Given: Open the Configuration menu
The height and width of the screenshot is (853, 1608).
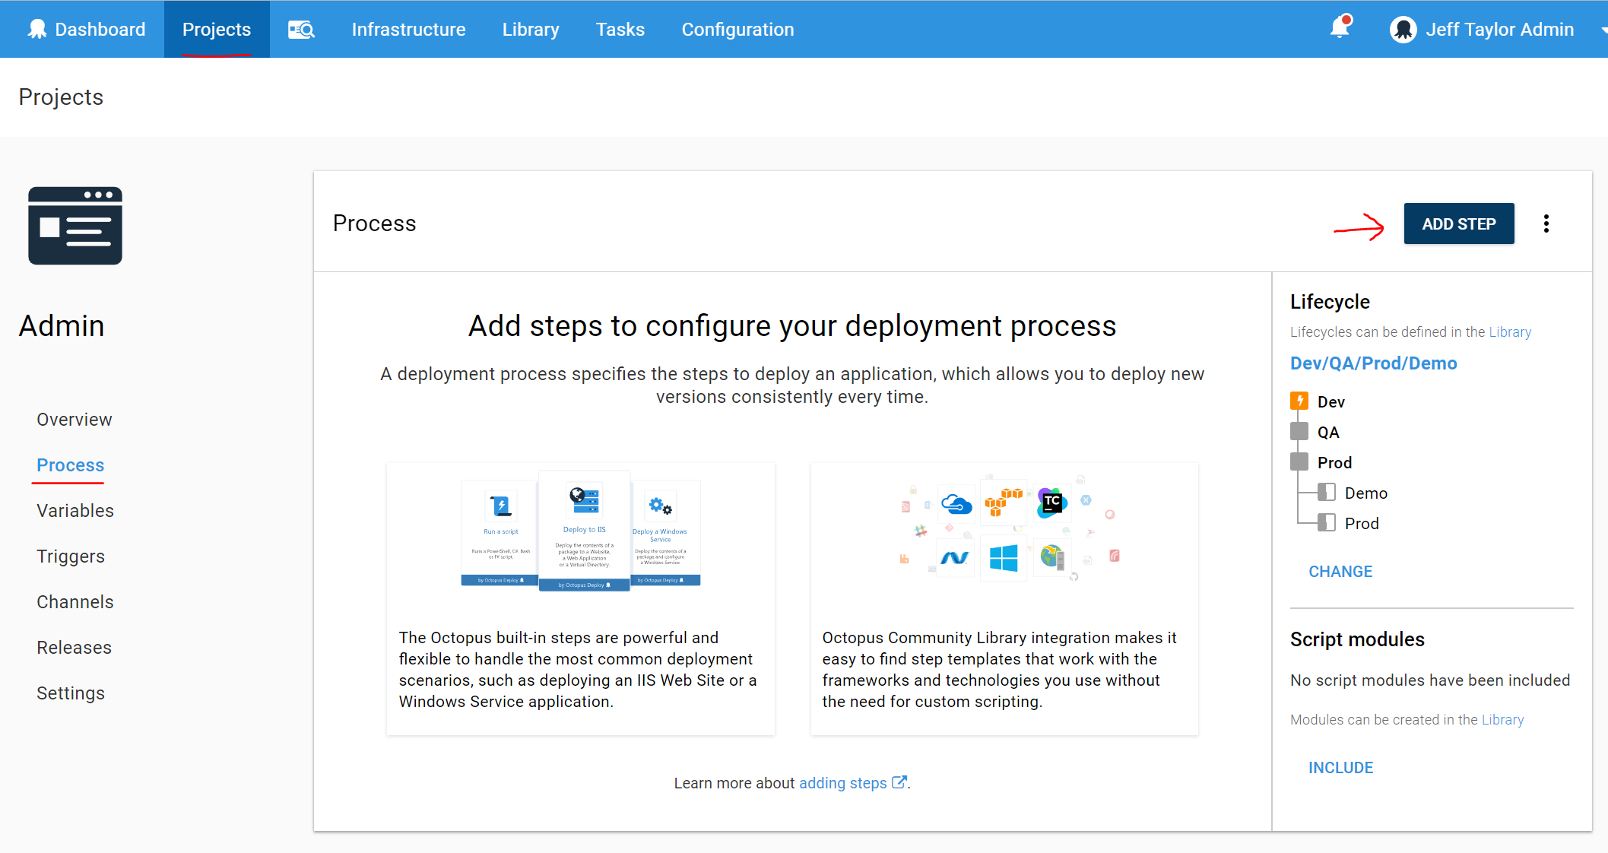Looking at the screenshot, I should (737, 30).
